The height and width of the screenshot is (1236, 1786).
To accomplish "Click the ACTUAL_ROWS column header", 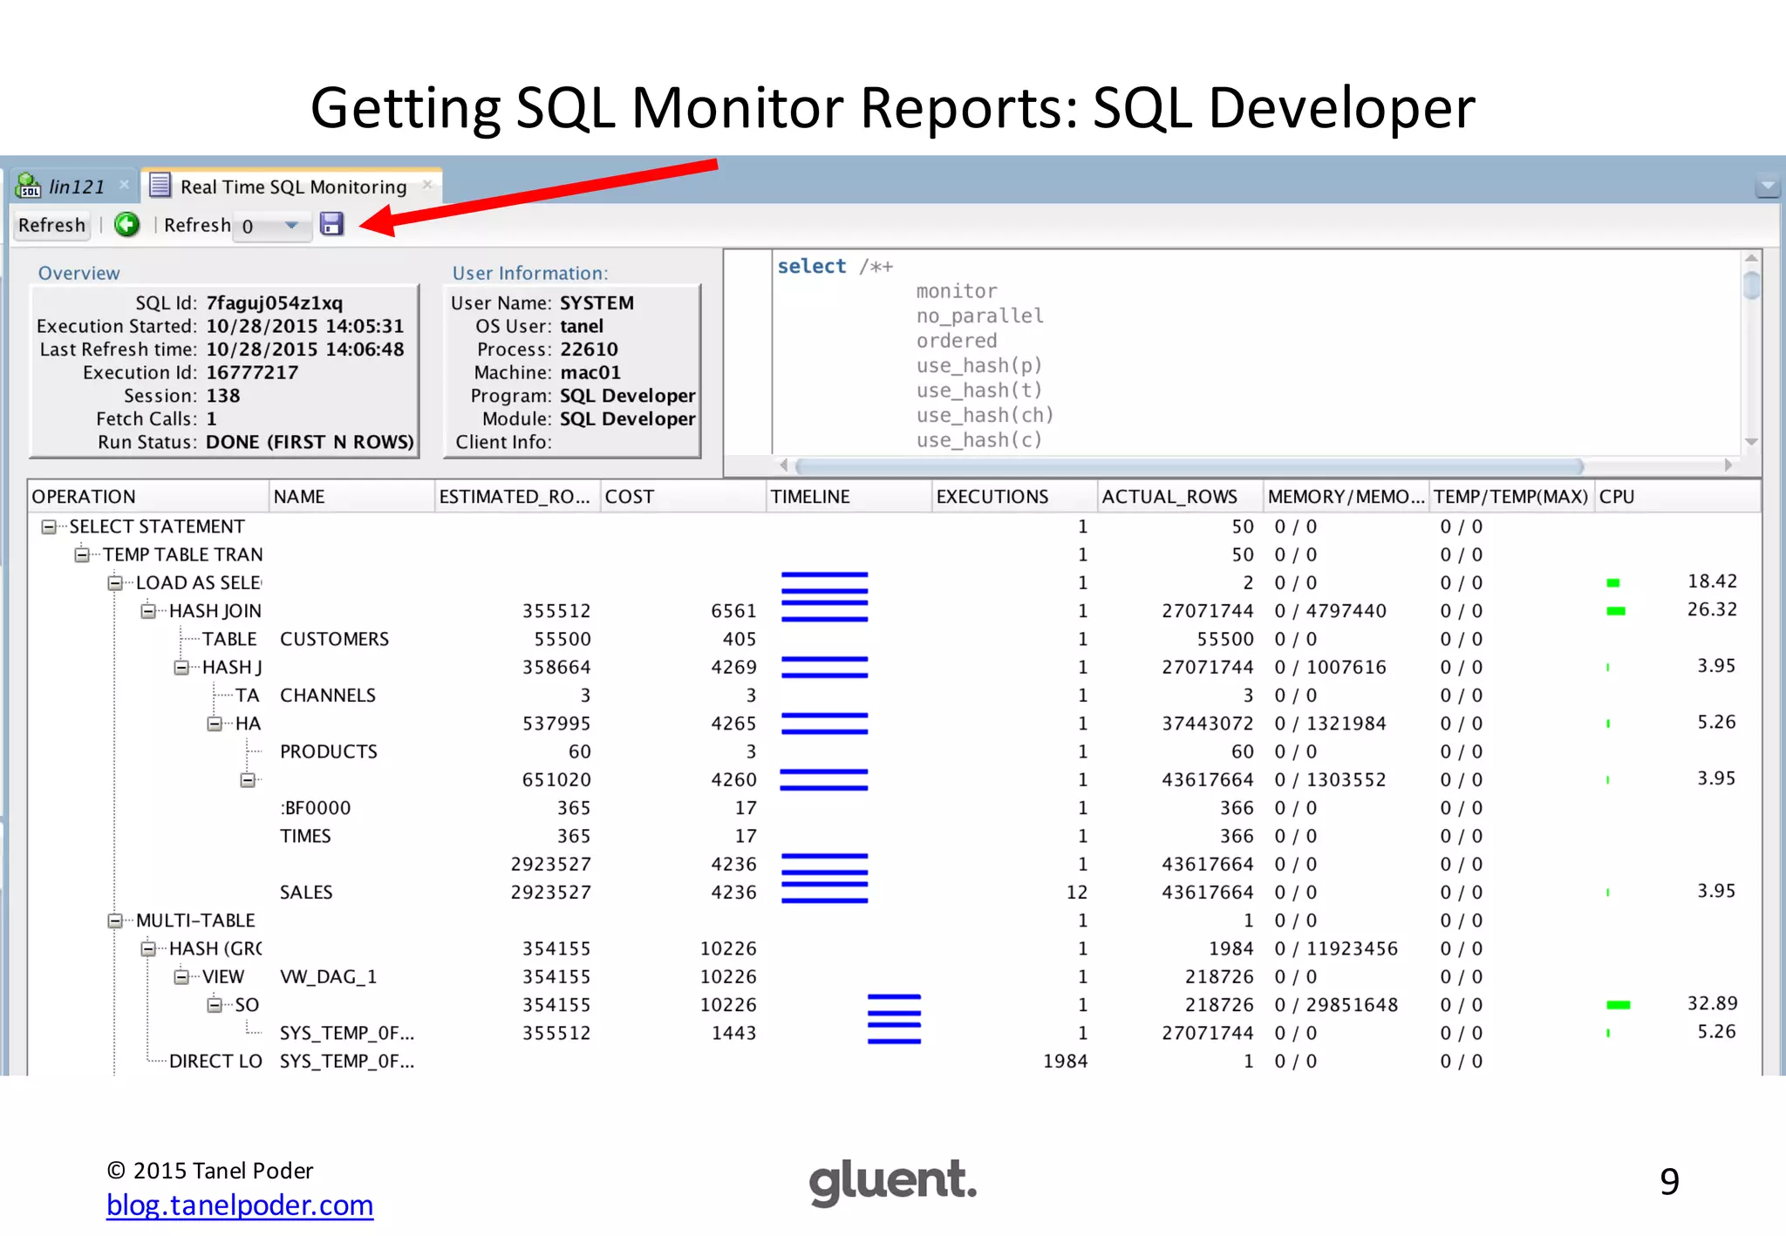I will point(1180,497).
